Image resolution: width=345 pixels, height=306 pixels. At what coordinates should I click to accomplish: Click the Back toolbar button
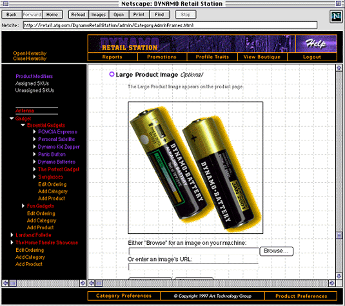coord(12,15)
